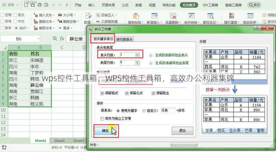The width and height of the screenshot is (276, 152).
Task: Uncheck the 保留公式 checkbox
Action: pos(127,93)
